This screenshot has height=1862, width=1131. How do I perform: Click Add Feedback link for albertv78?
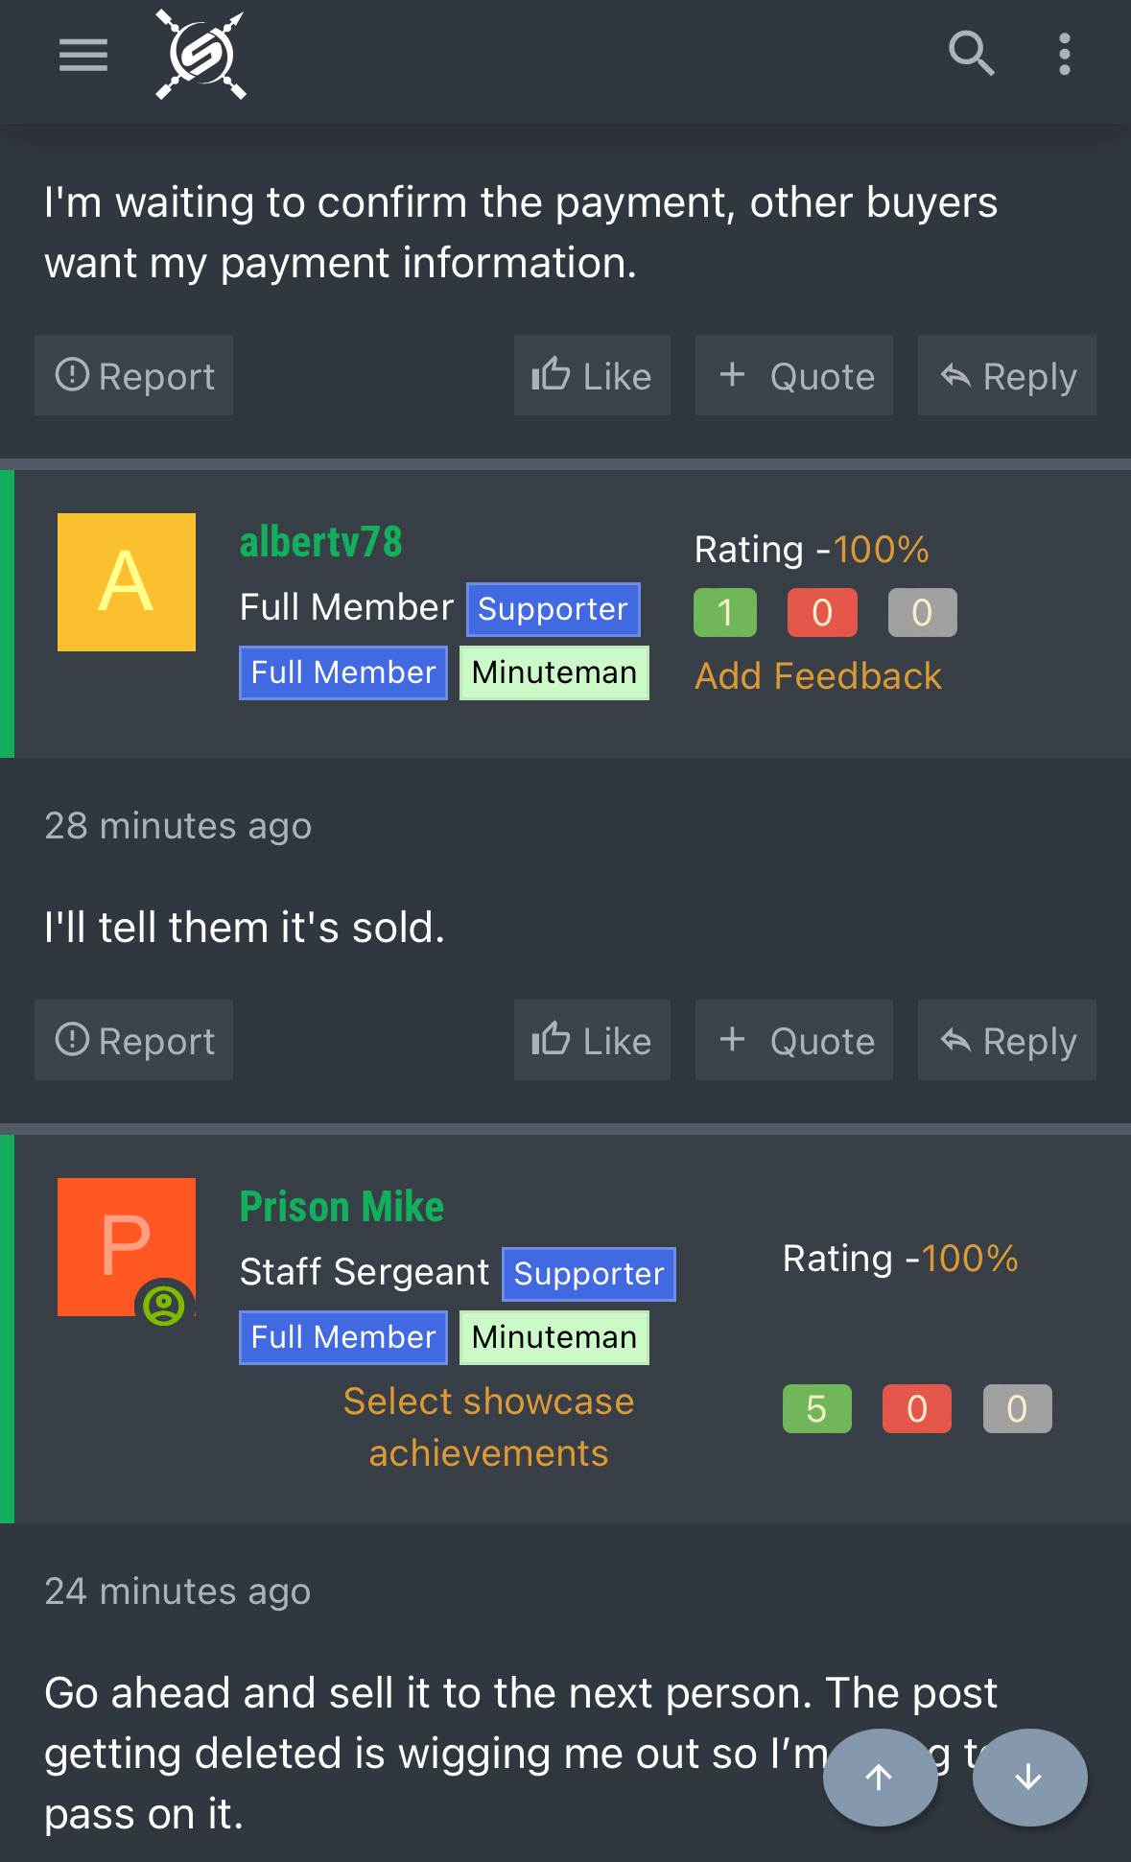(x=818, y=676)
